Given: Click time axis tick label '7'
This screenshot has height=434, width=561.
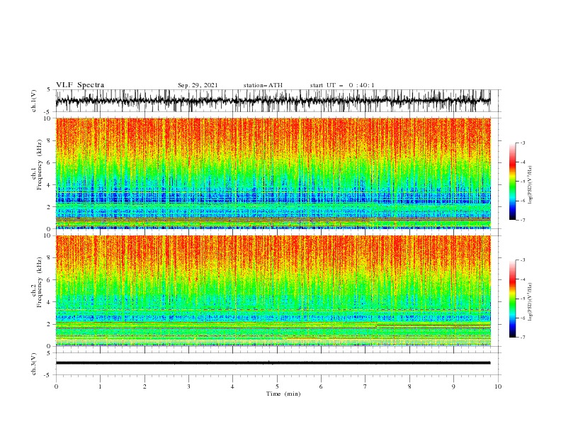Looking at the screenshot, I should click(365, 386).
